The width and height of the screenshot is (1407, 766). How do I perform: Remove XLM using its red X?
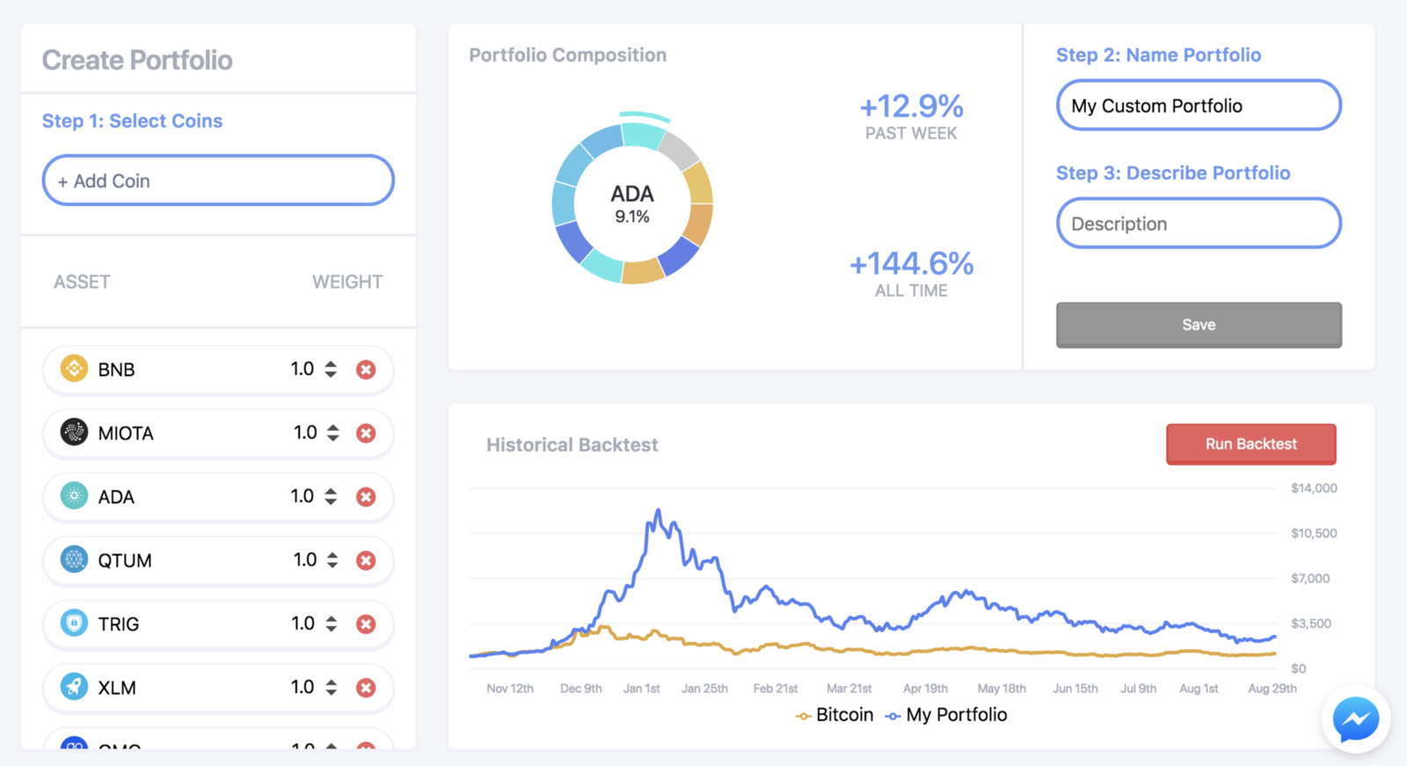366,688
